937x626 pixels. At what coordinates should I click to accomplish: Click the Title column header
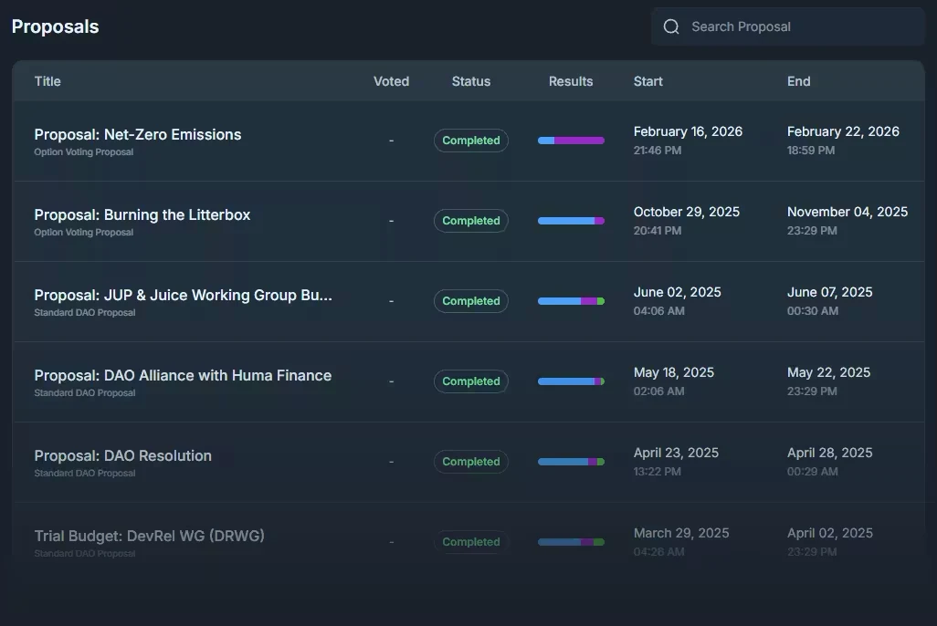point(47,81)
